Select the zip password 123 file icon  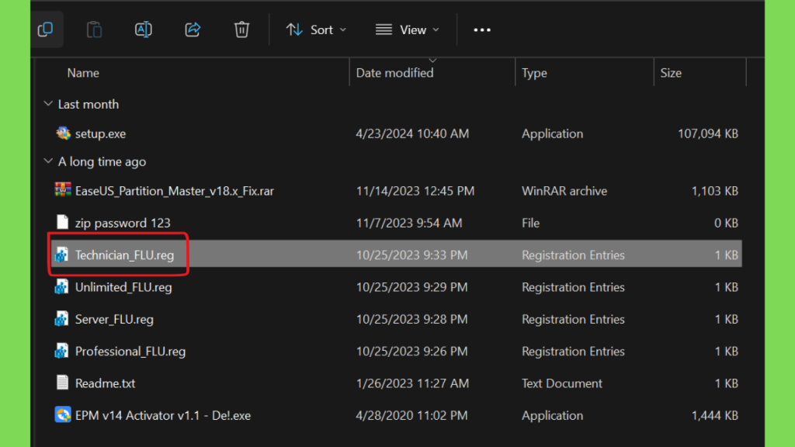pyautogui.click(x=62, y=223)
